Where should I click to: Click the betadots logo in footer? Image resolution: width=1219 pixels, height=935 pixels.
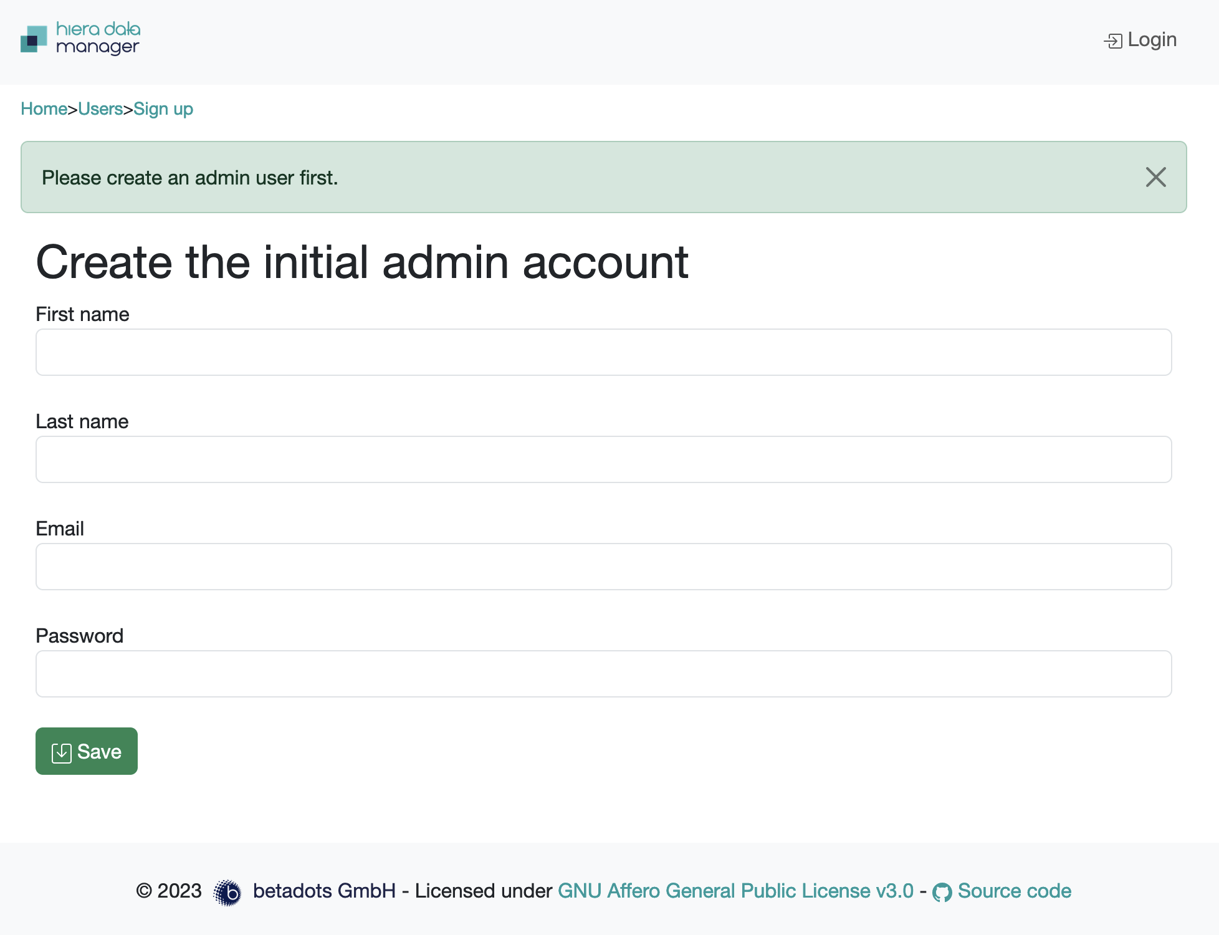pos(227,892)
